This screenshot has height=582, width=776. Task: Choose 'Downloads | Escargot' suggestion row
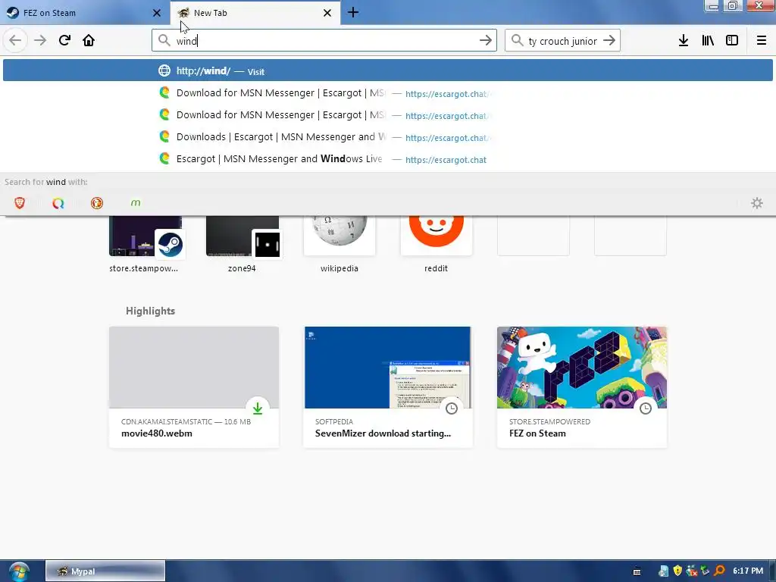pyautogui.click(x=387, y=137)
